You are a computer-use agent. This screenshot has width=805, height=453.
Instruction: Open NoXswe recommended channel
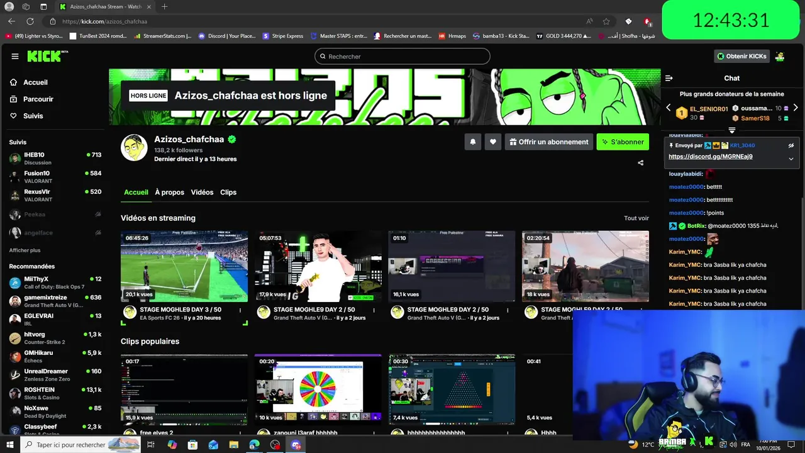[55, 411]
